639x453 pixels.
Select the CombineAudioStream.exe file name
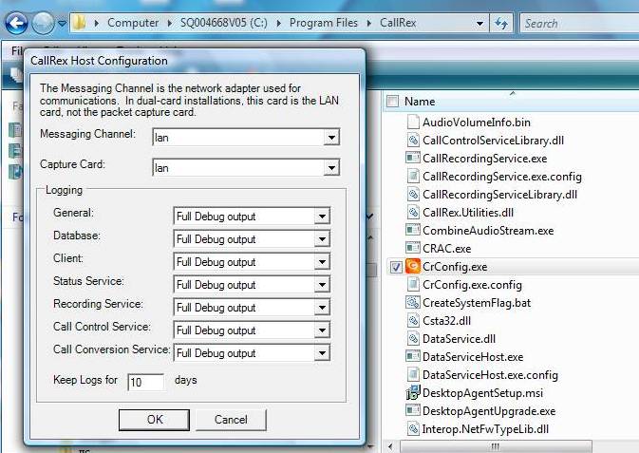click(x=488, y=231)
